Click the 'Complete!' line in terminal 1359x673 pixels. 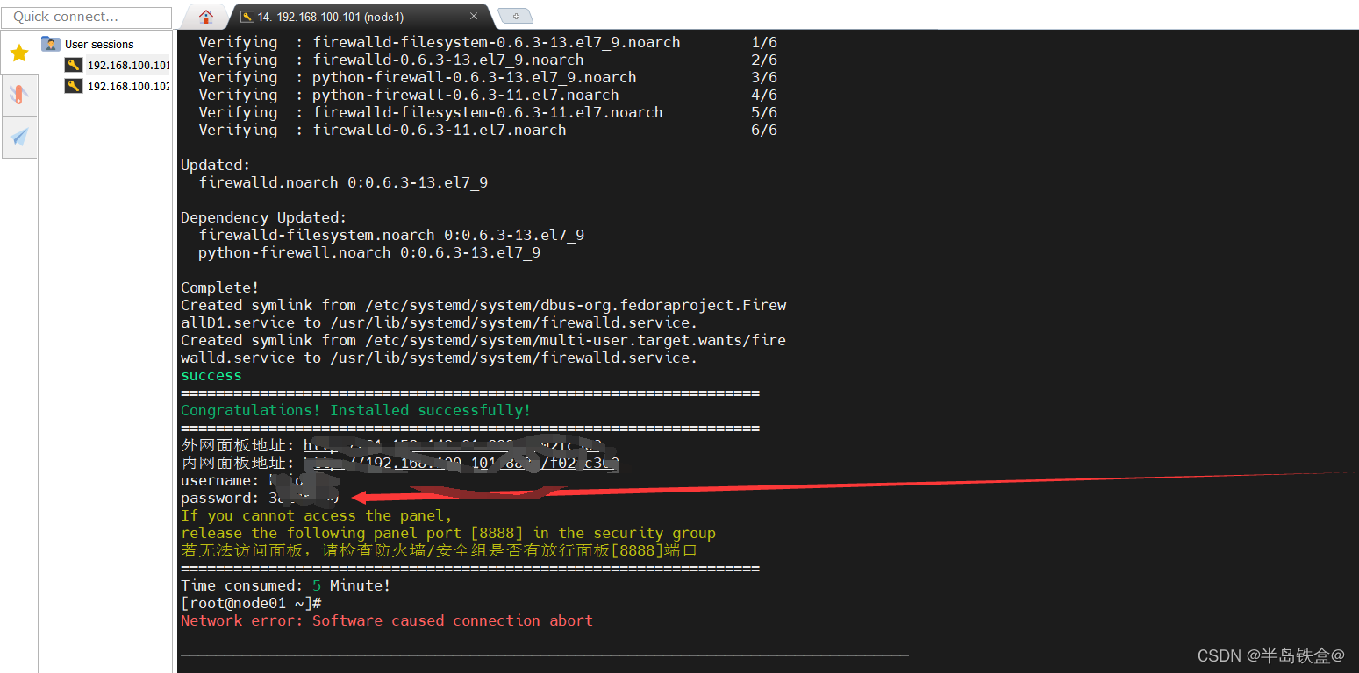tap(220, 287)
